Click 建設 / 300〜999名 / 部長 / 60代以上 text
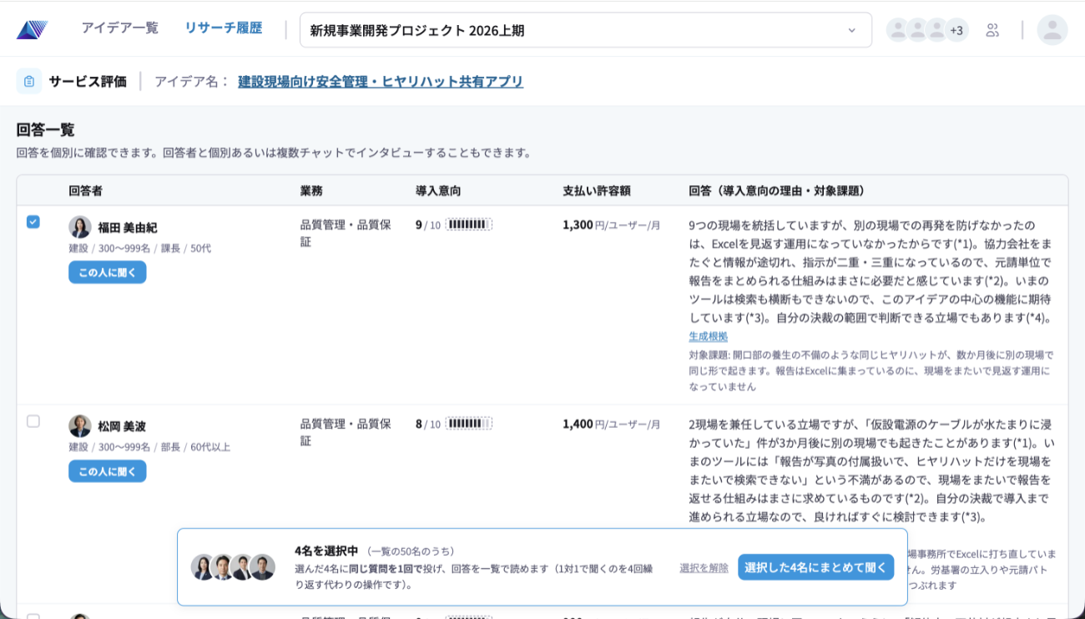This screenshot has height=619, width=1085. coord(149,447)
